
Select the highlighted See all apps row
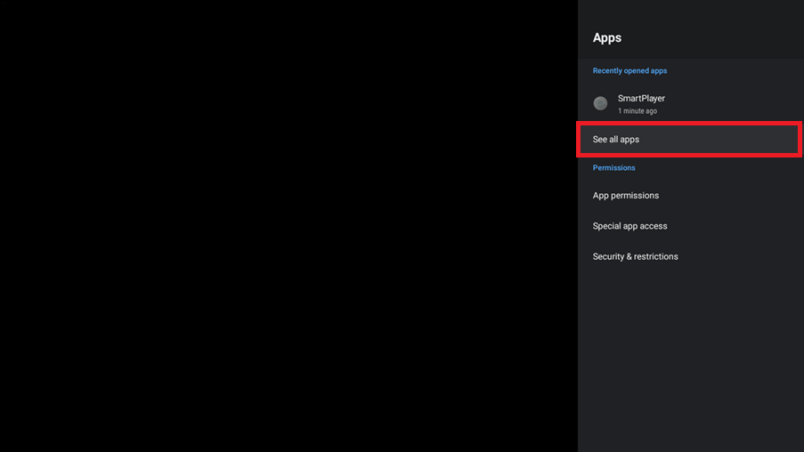690,140
